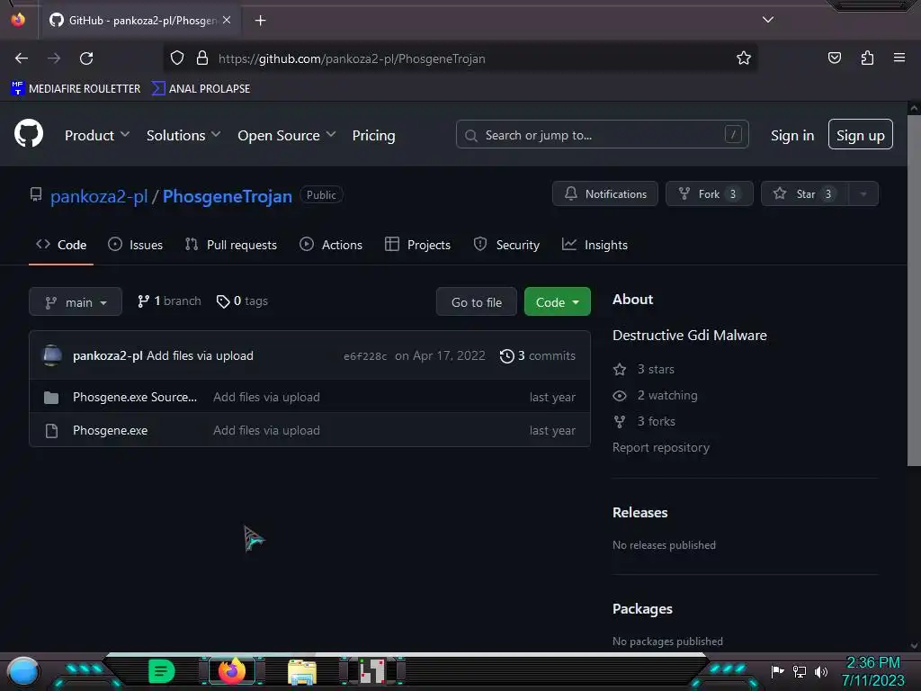Open the main branch selector dropdown
Viewport: 921px width, 691px height.
click(x=76, y=302)
